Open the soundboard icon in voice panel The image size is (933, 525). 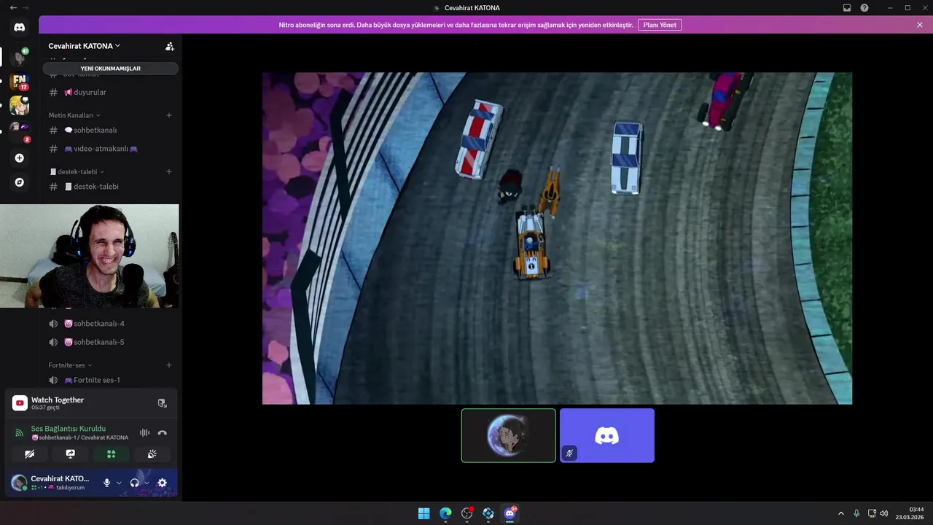coord(152,454)
